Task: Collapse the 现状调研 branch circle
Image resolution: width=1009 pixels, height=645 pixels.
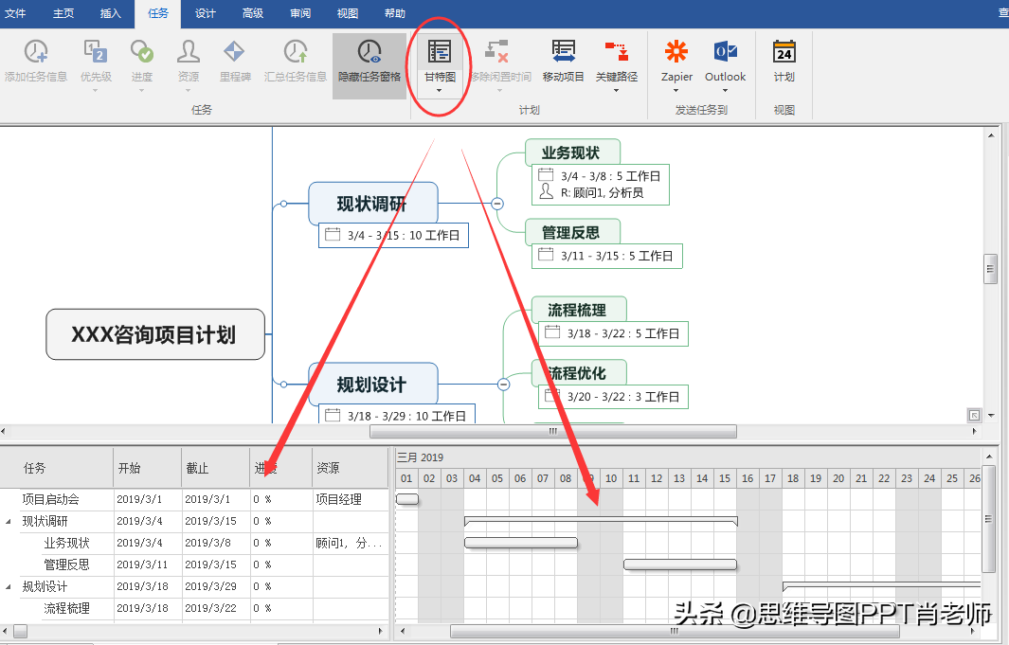Action: 496,204
